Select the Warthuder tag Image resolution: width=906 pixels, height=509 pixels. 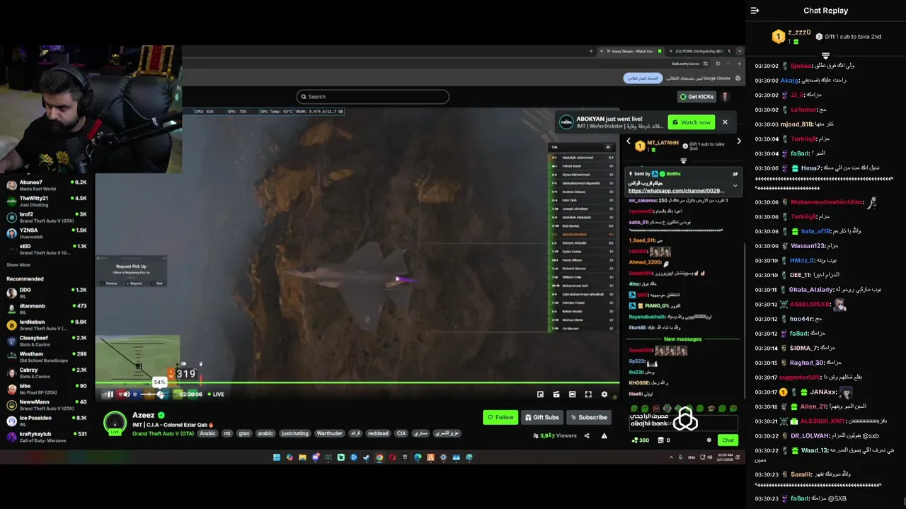pos(330,433)
